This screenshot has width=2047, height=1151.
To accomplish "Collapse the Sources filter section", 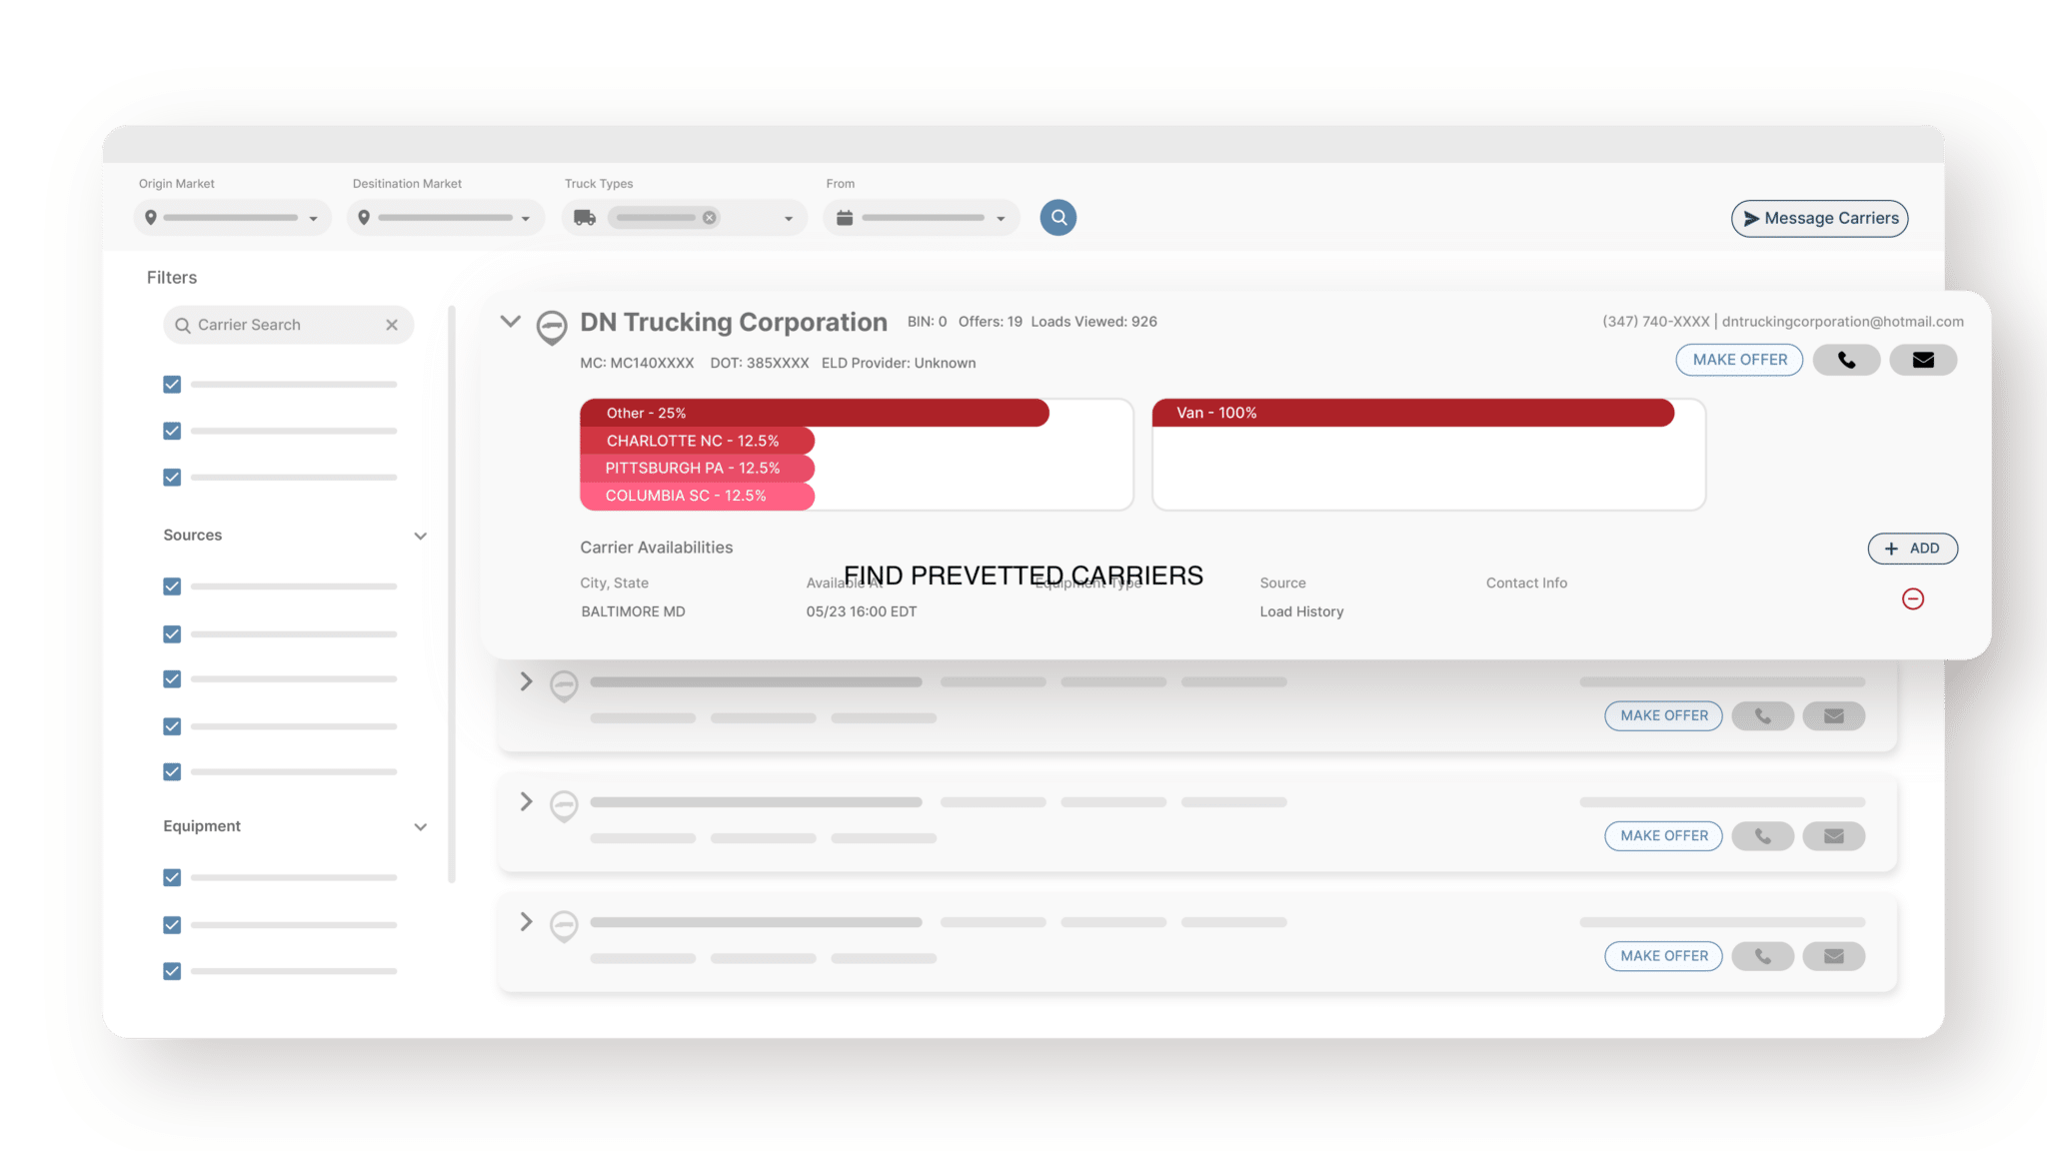I will pos(421,536).
